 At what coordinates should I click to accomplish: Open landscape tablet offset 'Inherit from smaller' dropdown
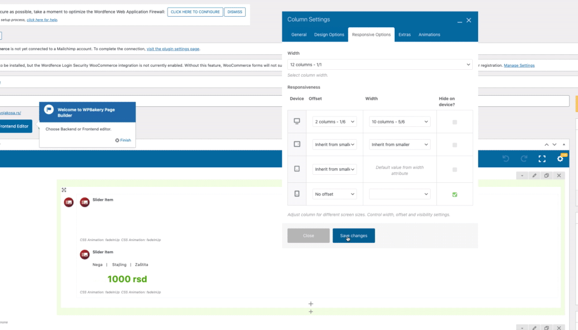pos(334,145)
